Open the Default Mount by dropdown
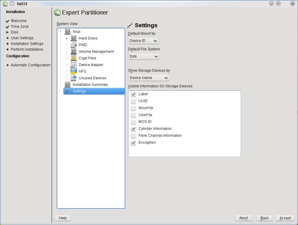The height and width of the screenshot is (225, 298). (x=143, y=41)
